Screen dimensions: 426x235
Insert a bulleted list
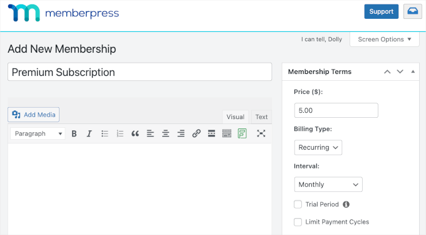(x=105, y=133)
